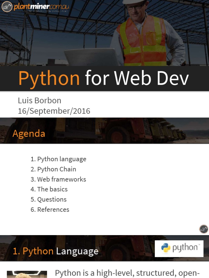This screenshot has height=278, width=209.
Task: Click the date 16/September/2016
Action: pyautogui.click(x=54, y=111)
